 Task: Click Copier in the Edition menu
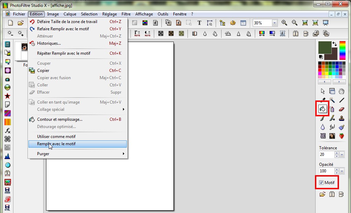coord(78,71)
